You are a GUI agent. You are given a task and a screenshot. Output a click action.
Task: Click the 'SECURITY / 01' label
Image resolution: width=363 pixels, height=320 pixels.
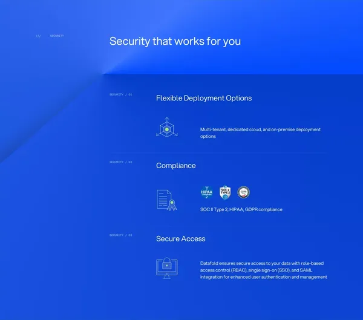120,94
